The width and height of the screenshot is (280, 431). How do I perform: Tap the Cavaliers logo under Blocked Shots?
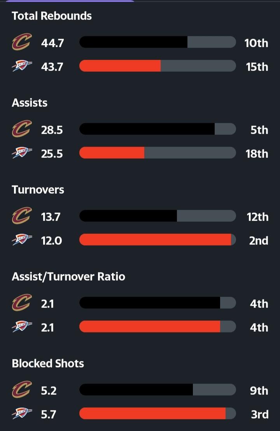(x=21, y=390)
